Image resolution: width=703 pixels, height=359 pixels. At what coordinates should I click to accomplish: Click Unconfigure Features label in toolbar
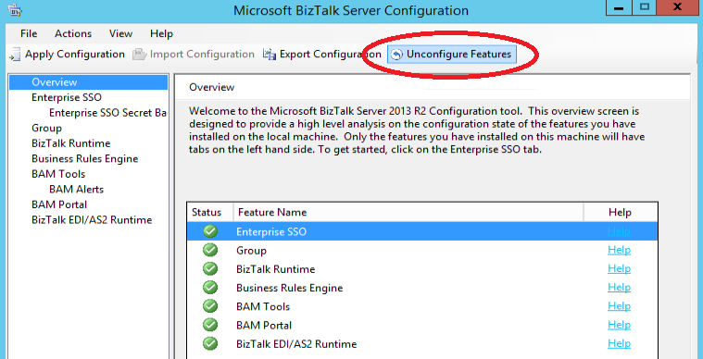point(458,55)
